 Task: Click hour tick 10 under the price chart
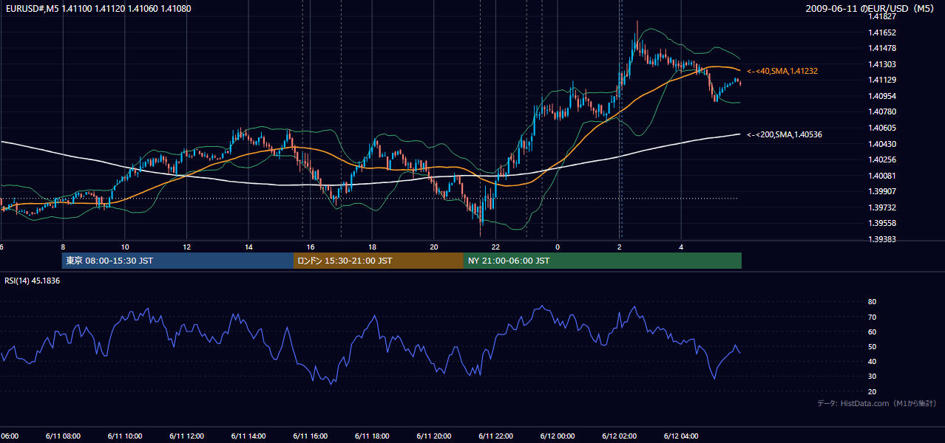click(125, 247)
